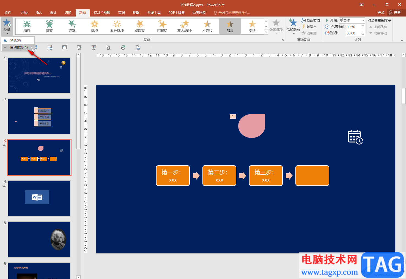
Task: Click the text box quick toolbar icon
Action: coord(65,47)
